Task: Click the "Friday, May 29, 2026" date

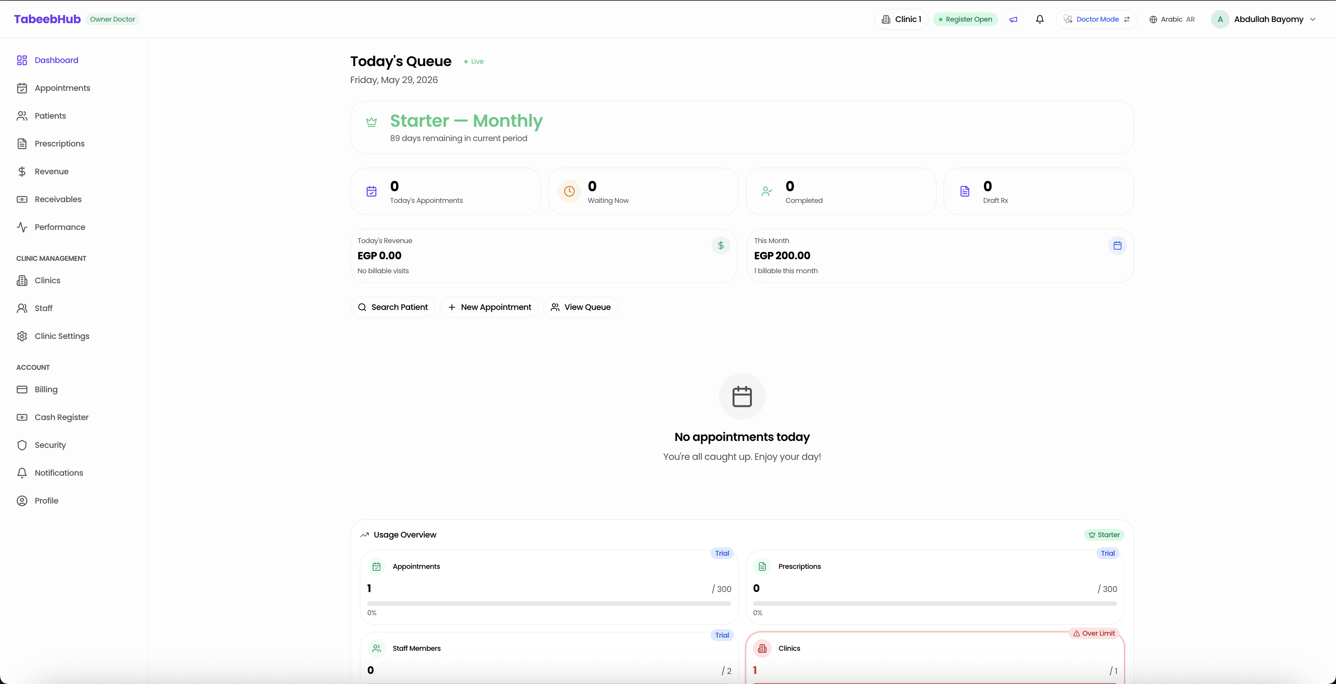Action: [x=394, y=80]
